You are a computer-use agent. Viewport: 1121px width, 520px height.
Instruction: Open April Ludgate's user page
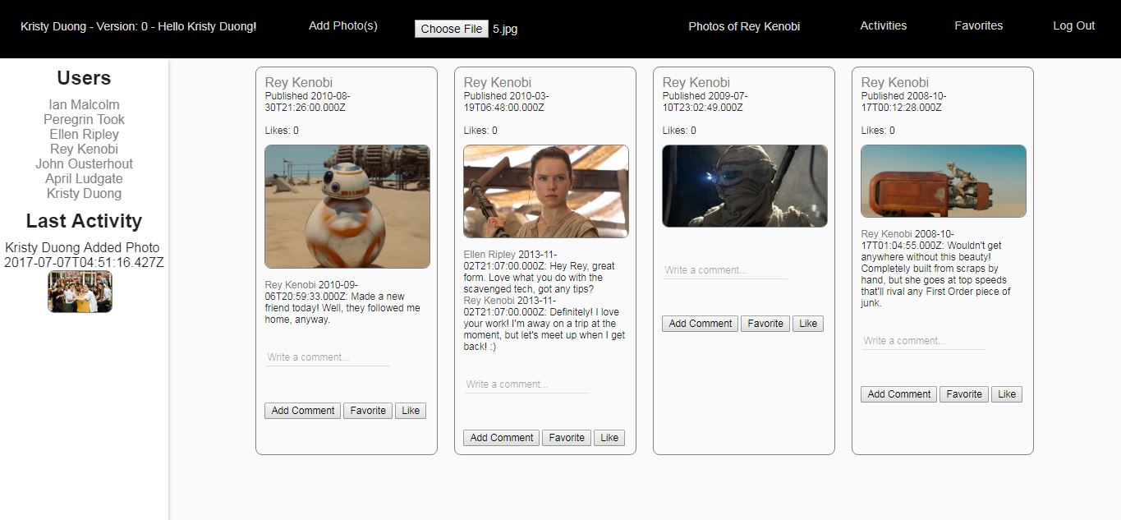pyautogui.click(x=84, y=179)
